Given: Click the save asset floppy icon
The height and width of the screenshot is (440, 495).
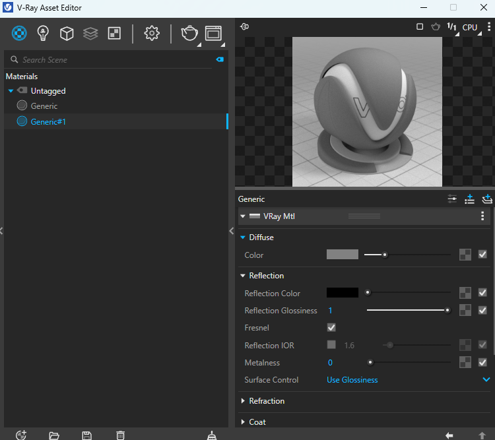Looking at the screenshot, I should (86, 435).
